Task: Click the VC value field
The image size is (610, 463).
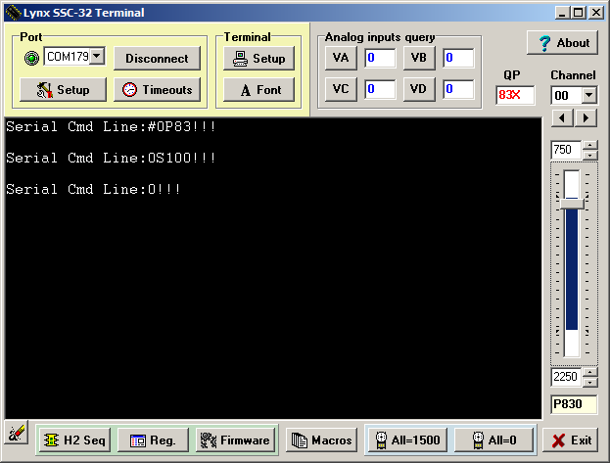Action: 380,89
